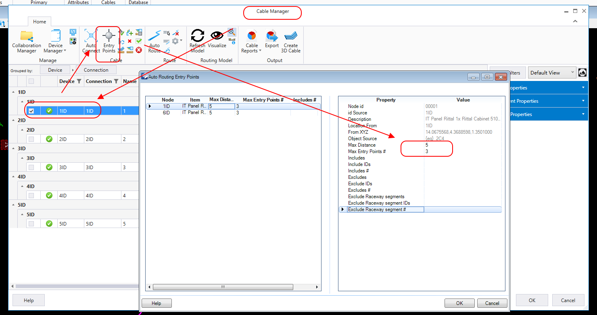Uncheck the 1ID cable row checkbox
Screen dimensions: 597x315
pos(31,111)
